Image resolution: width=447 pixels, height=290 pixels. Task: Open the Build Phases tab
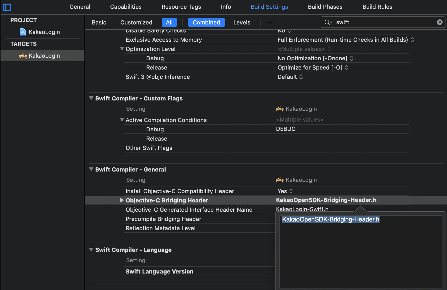point(325,7)
